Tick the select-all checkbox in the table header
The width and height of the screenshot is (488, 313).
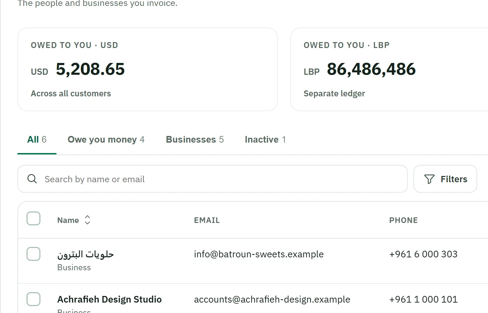pyautogui.click(x=33, y=218)
